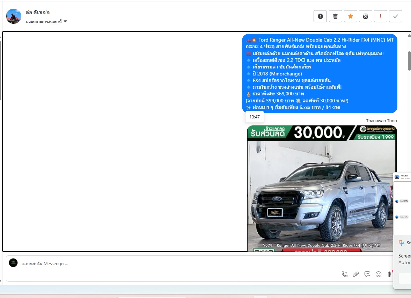Click the Messenger reply text field
Screen dimensions: 411x298
click(175, 264)
